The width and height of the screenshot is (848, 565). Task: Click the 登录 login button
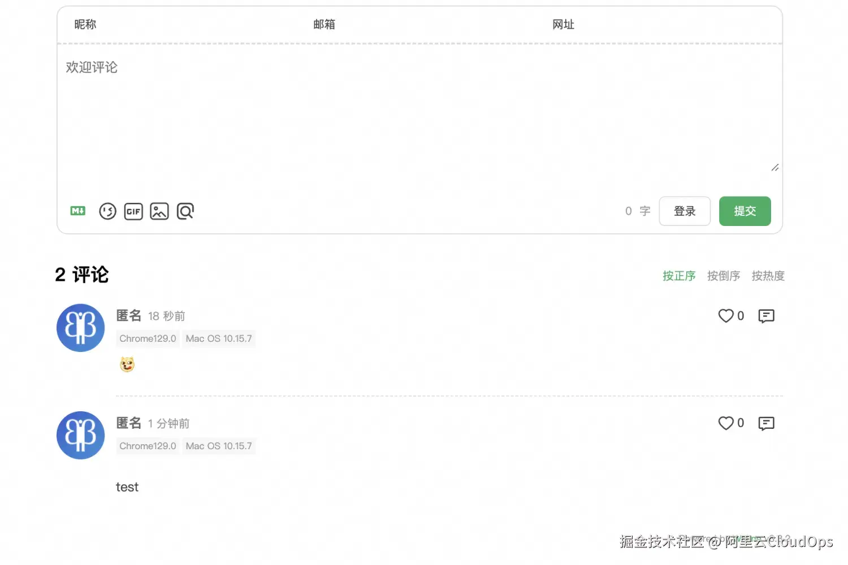(x=685, y=211)
